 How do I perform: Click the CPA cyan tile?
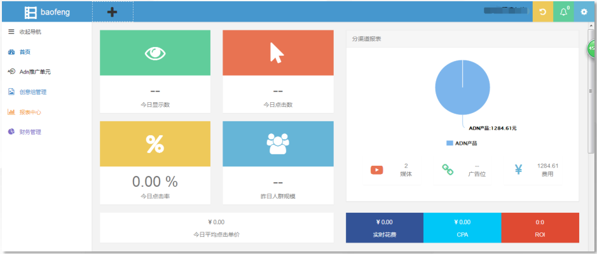(462, 228)
